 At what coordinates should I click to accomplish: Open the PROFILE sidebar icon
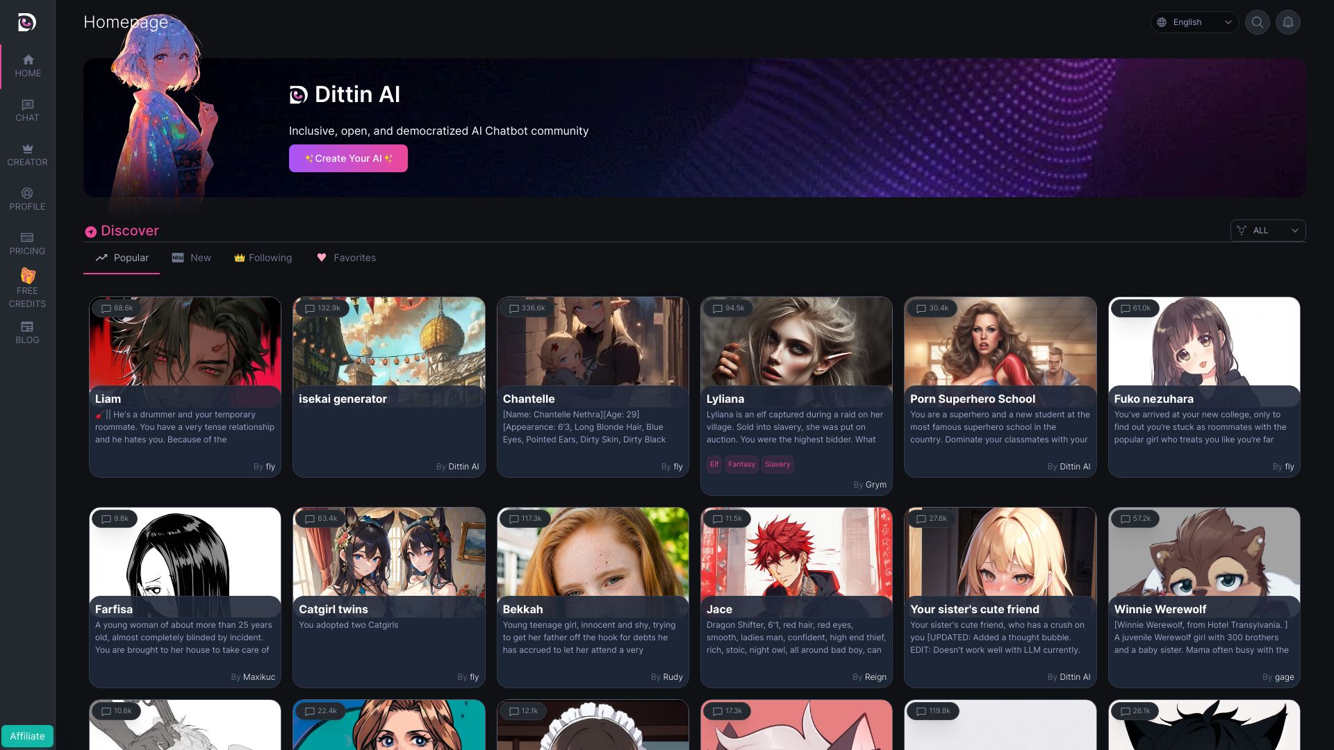pyautogui.click(x=28, y=199)
